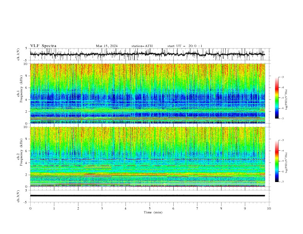Screen dimensions: 303x234
Task: Select the date "Mar.15, 2024" in header
Action: (x=107, y=46)
